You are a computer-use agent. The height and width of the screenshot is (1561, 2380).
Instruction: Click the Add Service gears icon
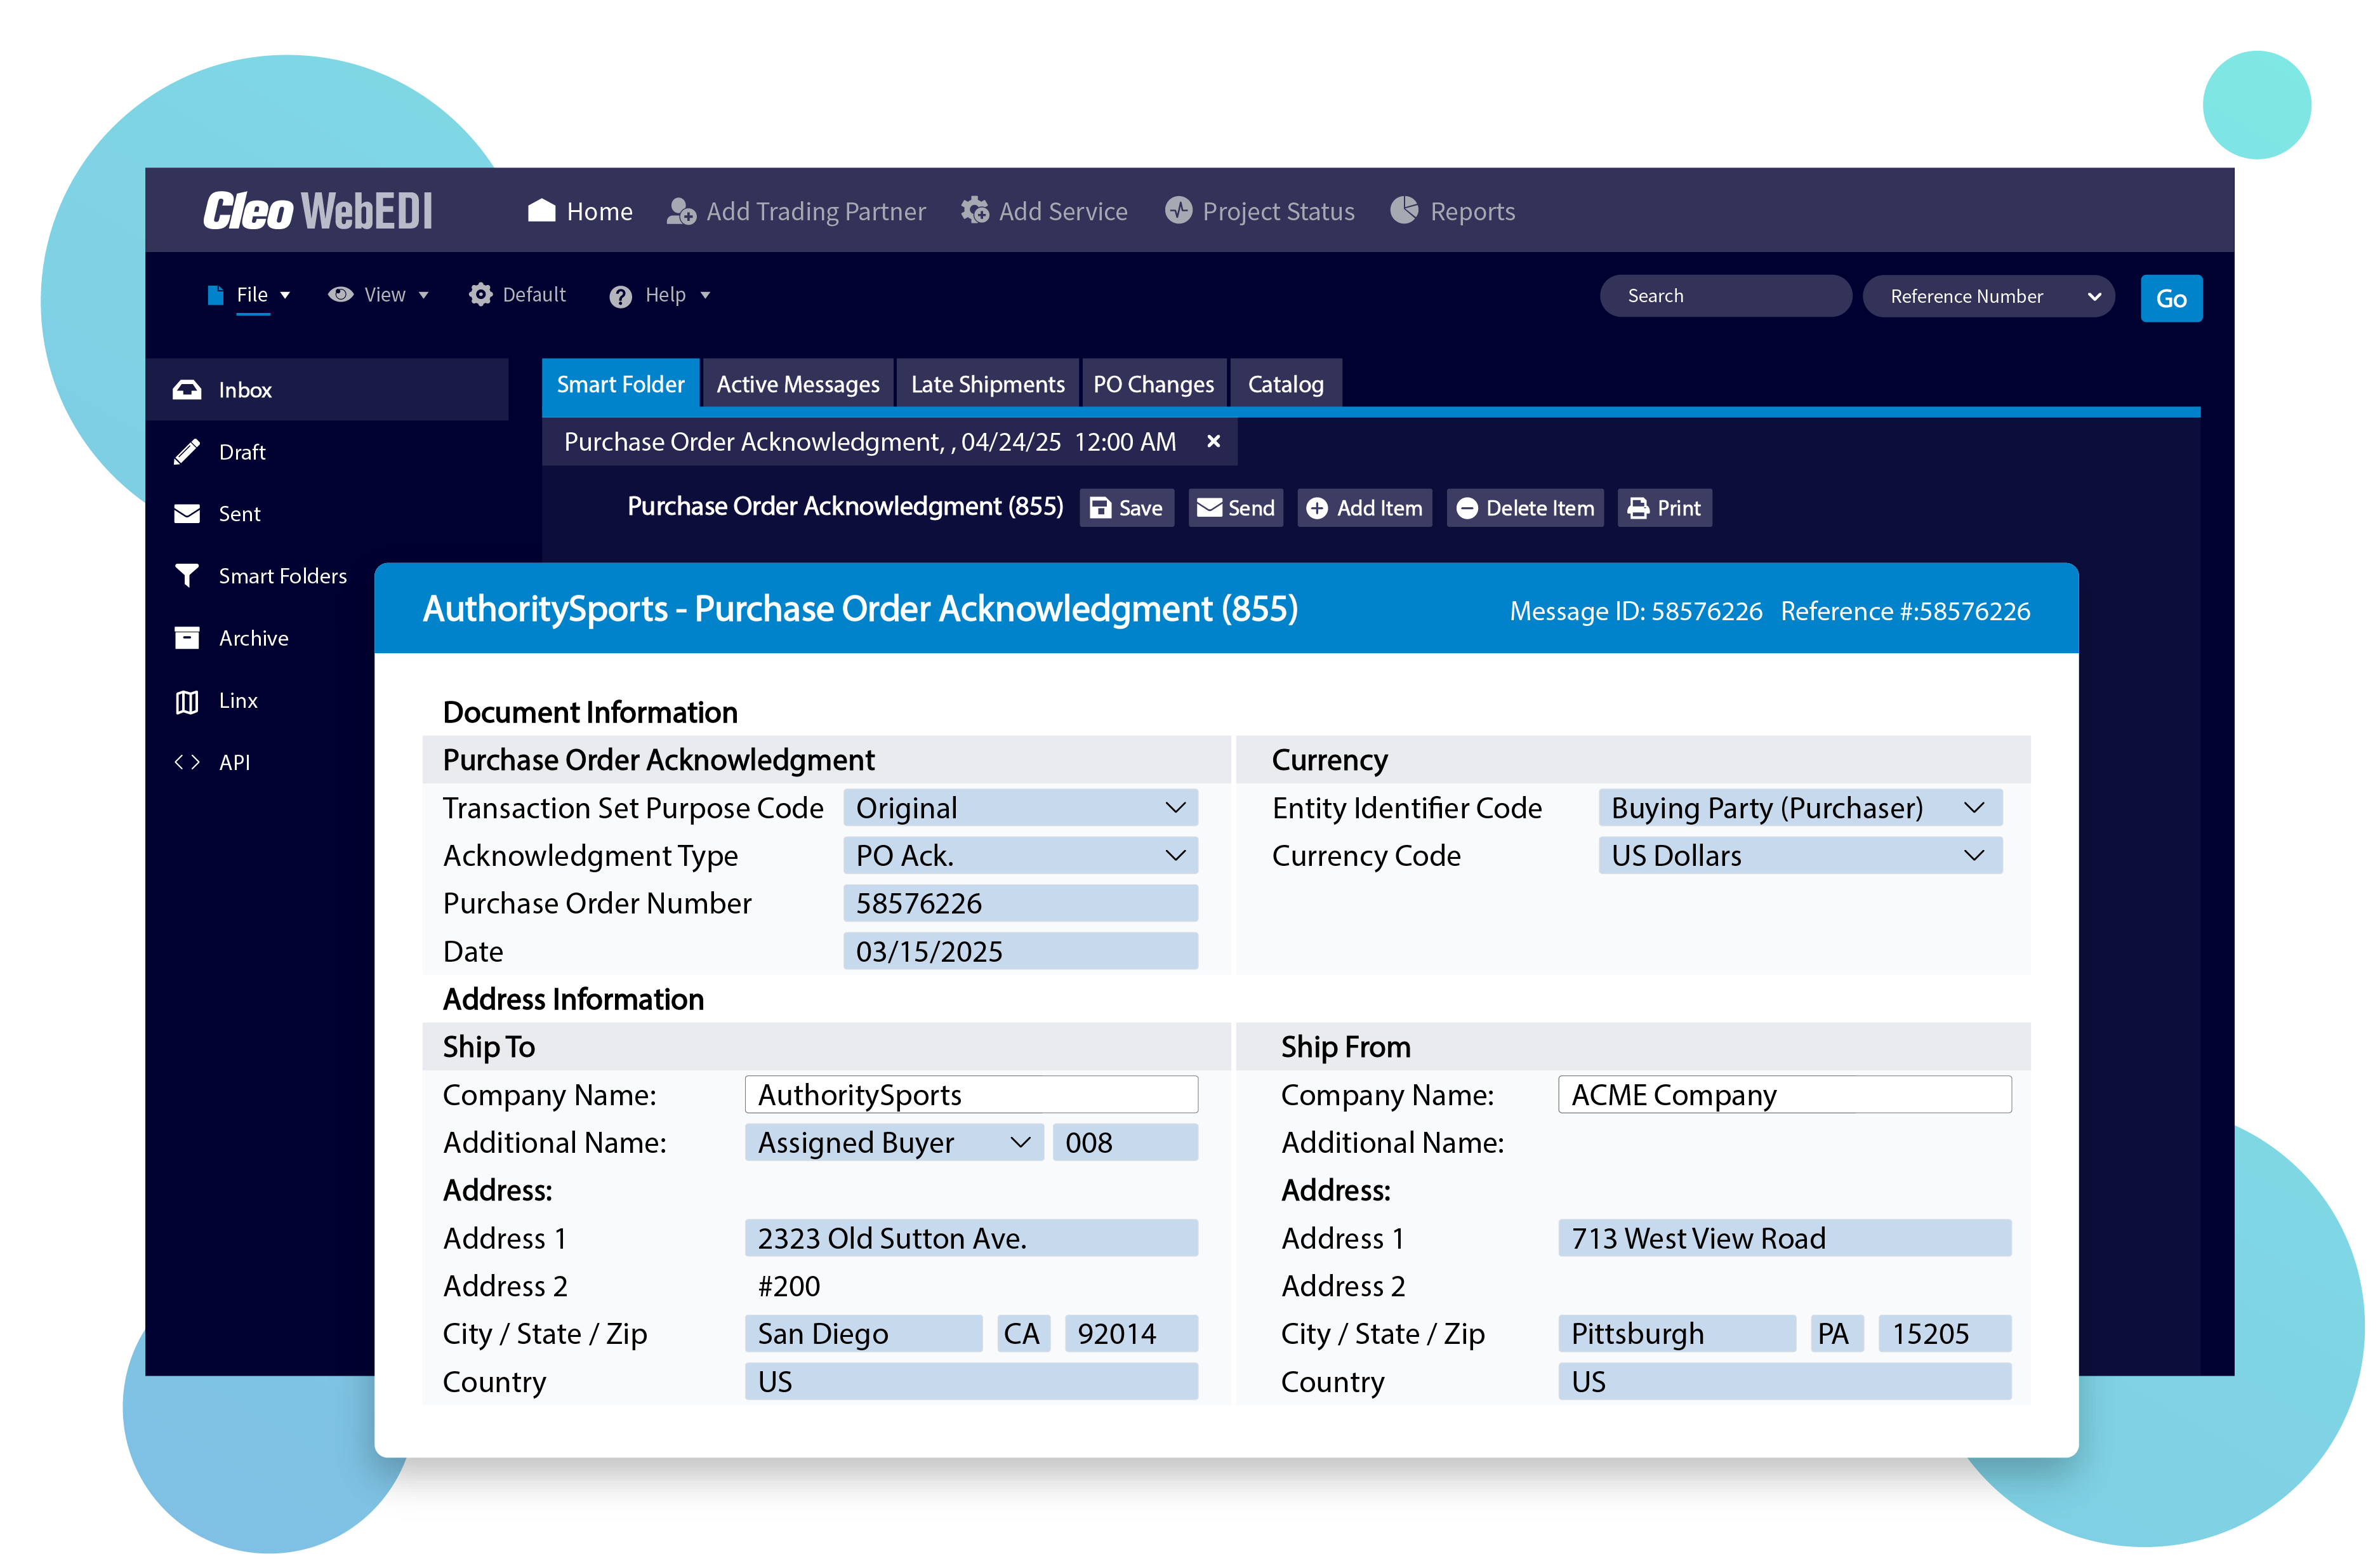pyautogui.click(x=974, y=211)
